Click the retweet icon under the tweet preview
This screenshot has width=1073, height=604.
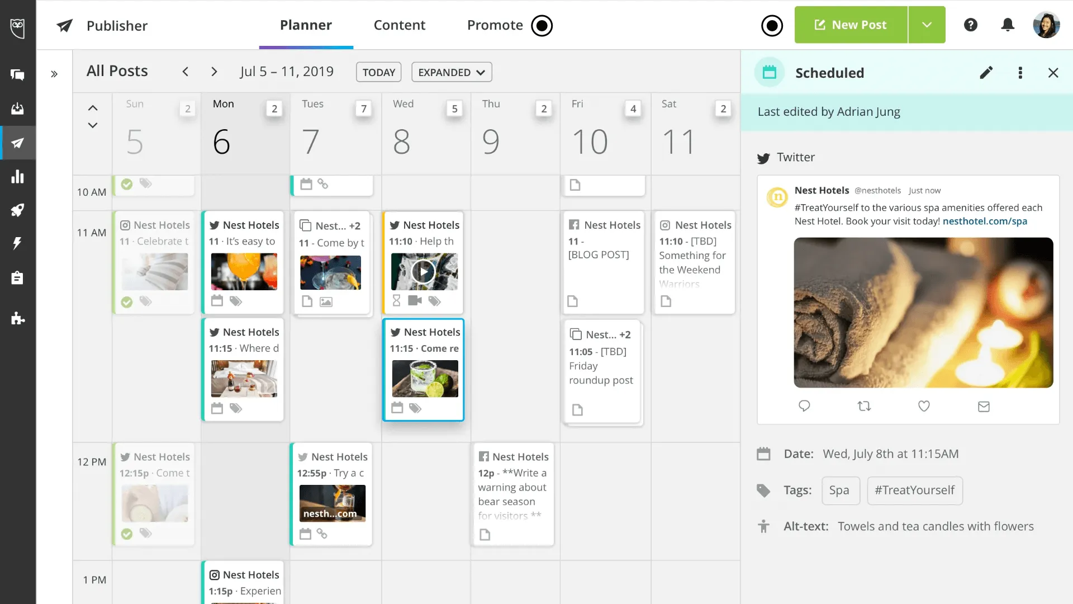click(864, 407)
